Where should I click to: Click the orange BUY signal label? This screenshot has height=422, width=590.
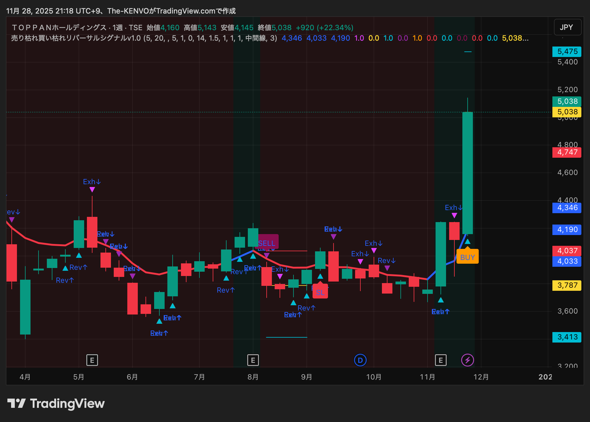click(x=467, y=257)
